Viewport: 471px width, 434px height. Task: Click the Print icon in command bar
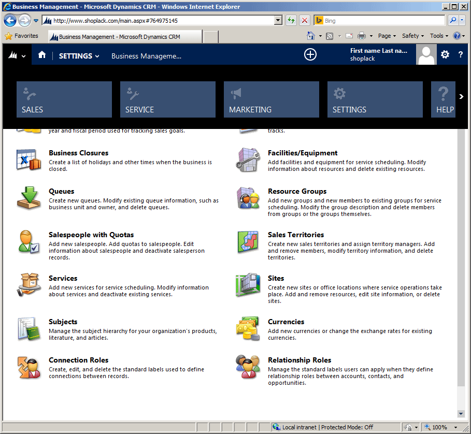[362, 36]
